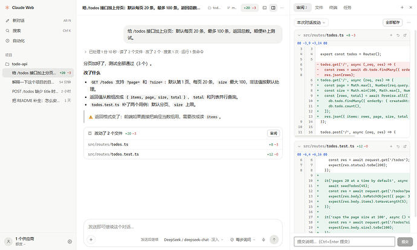Click the send arrow button in composer
The image size is (417, 250).
(274, 239)
